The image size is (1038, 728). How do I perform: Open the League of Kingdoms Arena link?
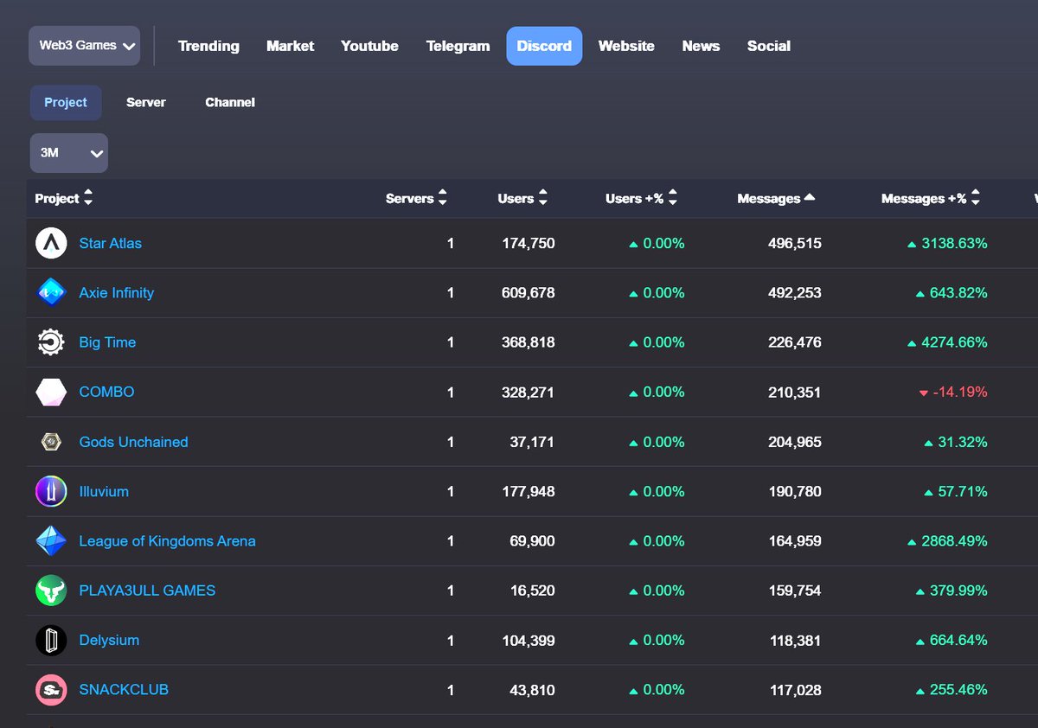[x=168, y=541]
